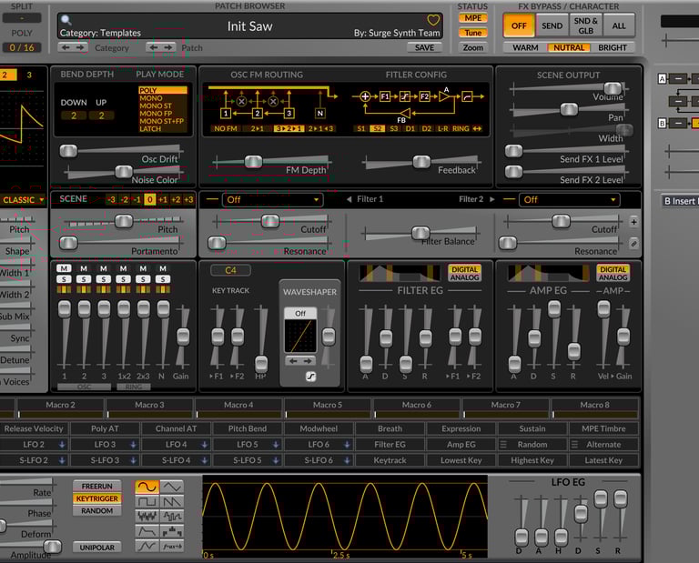Click the patch search magnifier icon
This screenshot has height=563, width=699.
tap(66, 19)
